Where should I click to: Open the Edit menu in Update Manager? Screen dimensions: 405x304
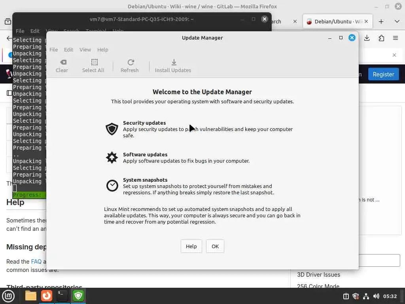point(68,49)
